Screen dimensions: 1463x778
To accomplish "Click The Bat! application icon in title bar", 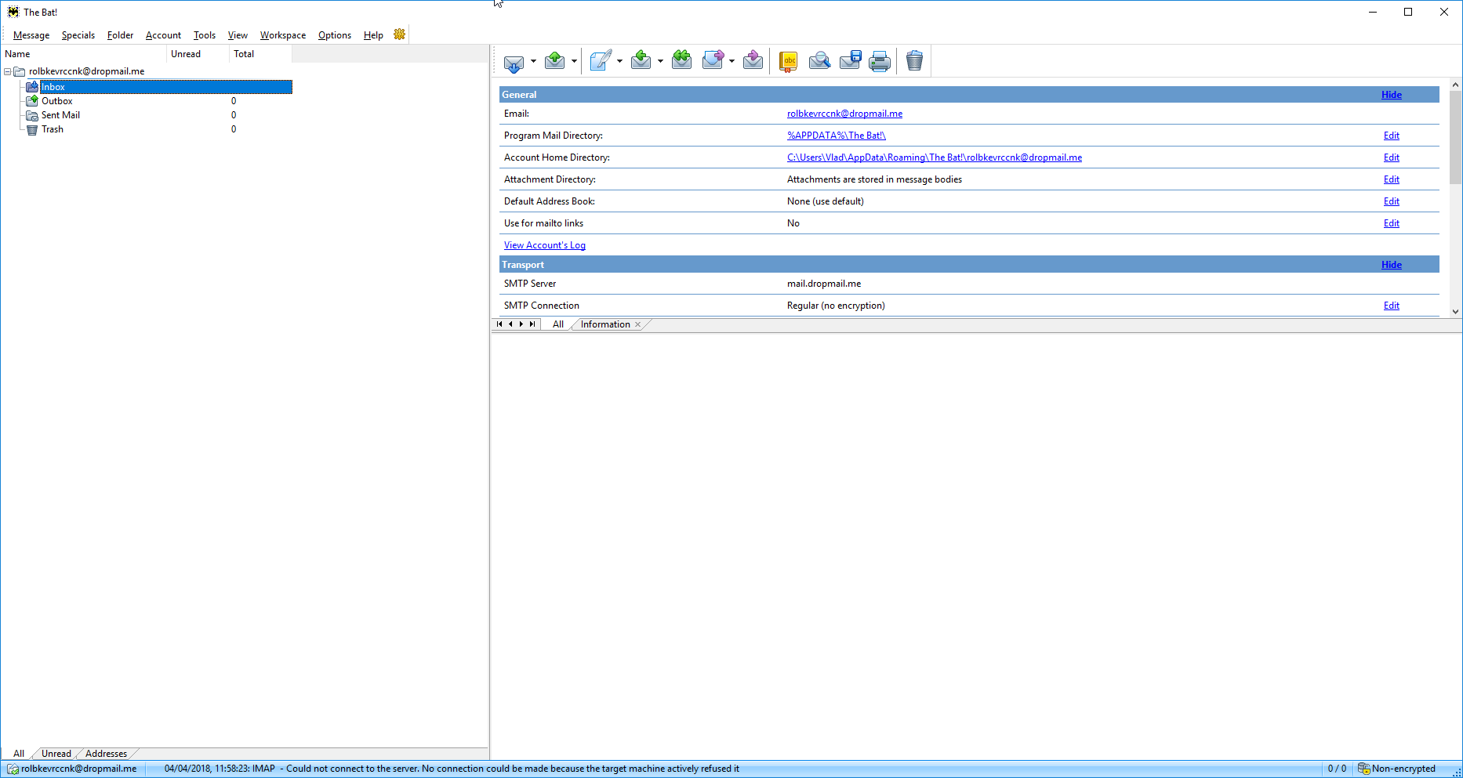I will [x=13, y=12].
